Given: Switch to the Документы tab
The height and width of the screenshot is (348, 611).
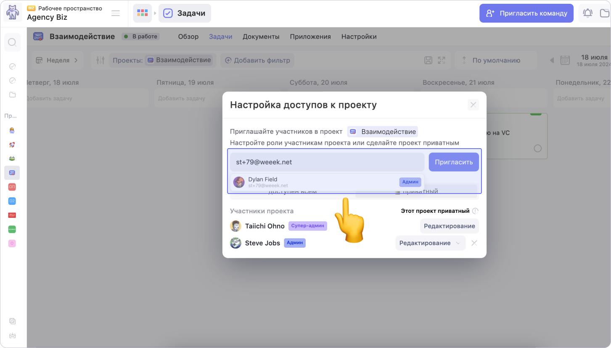Looking at the screenshot, I should coord(261,37).
